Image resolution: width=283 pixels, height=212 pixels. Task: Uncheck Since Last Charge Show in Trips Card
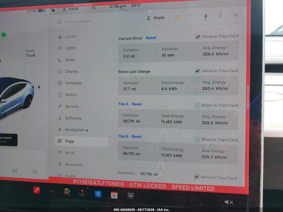[198, 71]
